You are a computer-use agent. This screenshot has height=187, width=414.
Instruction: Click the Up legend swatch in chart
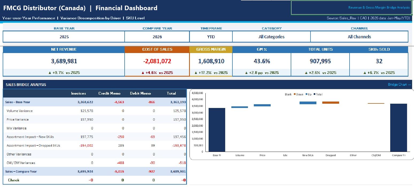[306, 94]
